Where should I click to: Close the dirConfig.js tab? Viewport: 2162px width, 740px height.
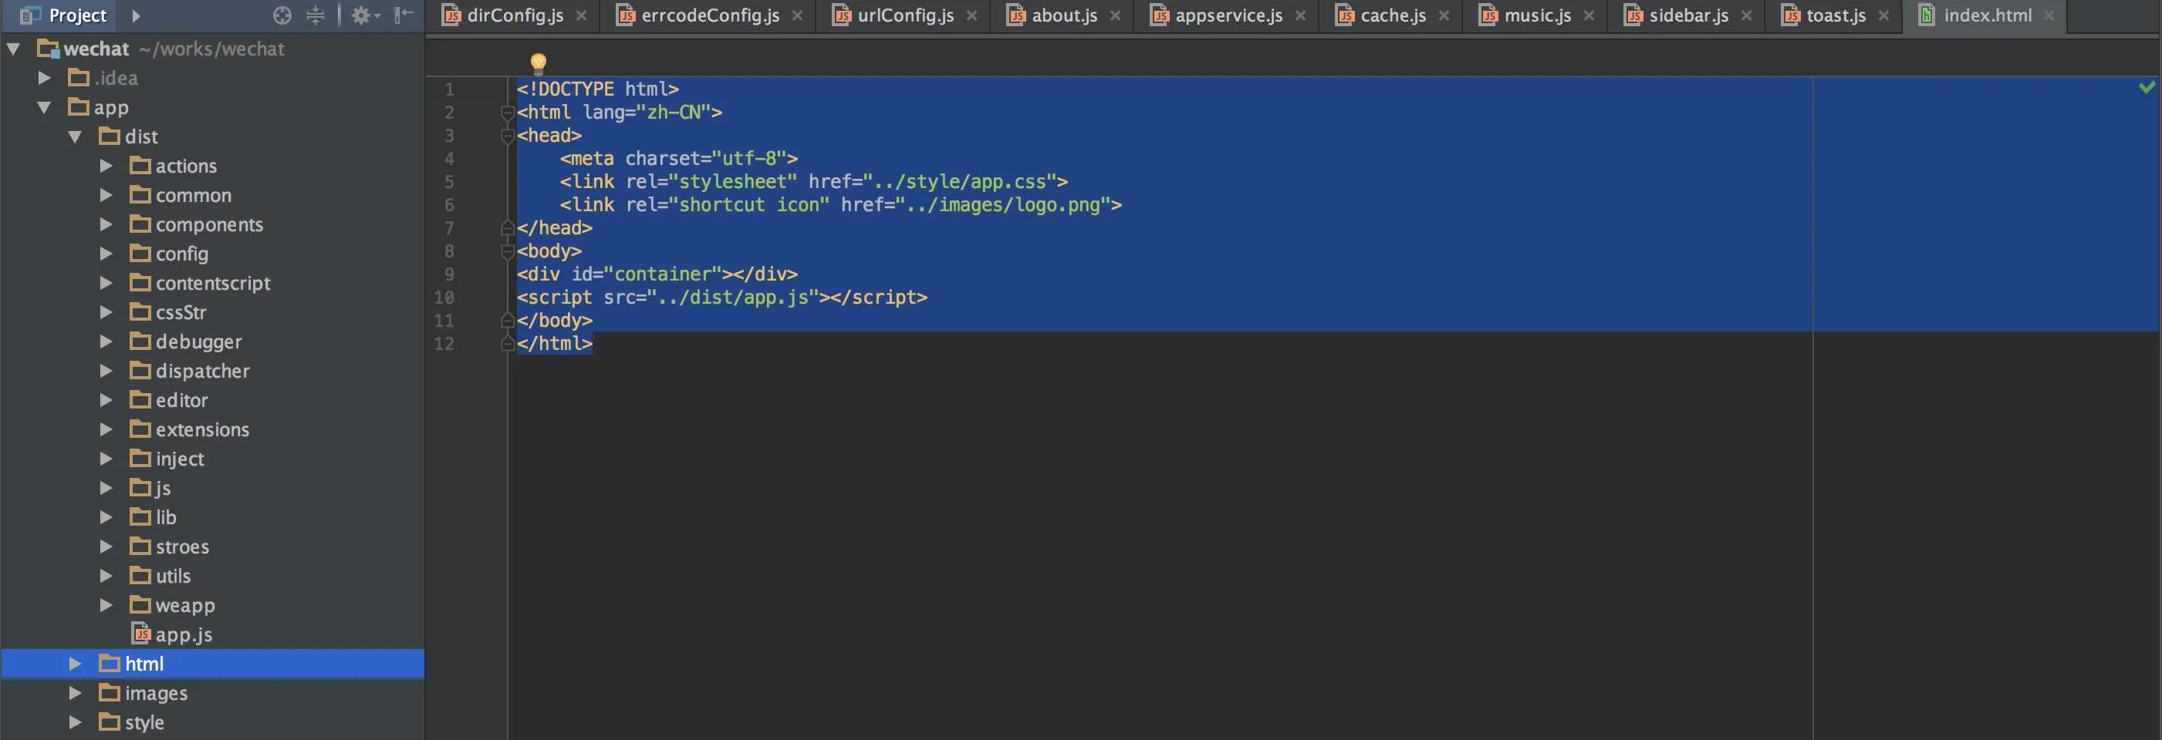click(x=582, y=15)
